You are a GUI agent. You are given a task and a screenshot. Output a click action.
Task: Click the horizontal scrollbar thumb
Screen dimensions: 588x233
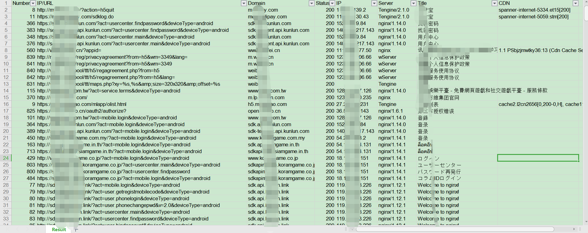click(x=455, y=229)
